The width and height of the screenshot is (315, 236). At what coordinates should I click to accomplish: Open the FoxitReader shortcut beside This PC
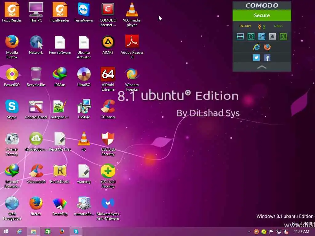pos(60,12)
